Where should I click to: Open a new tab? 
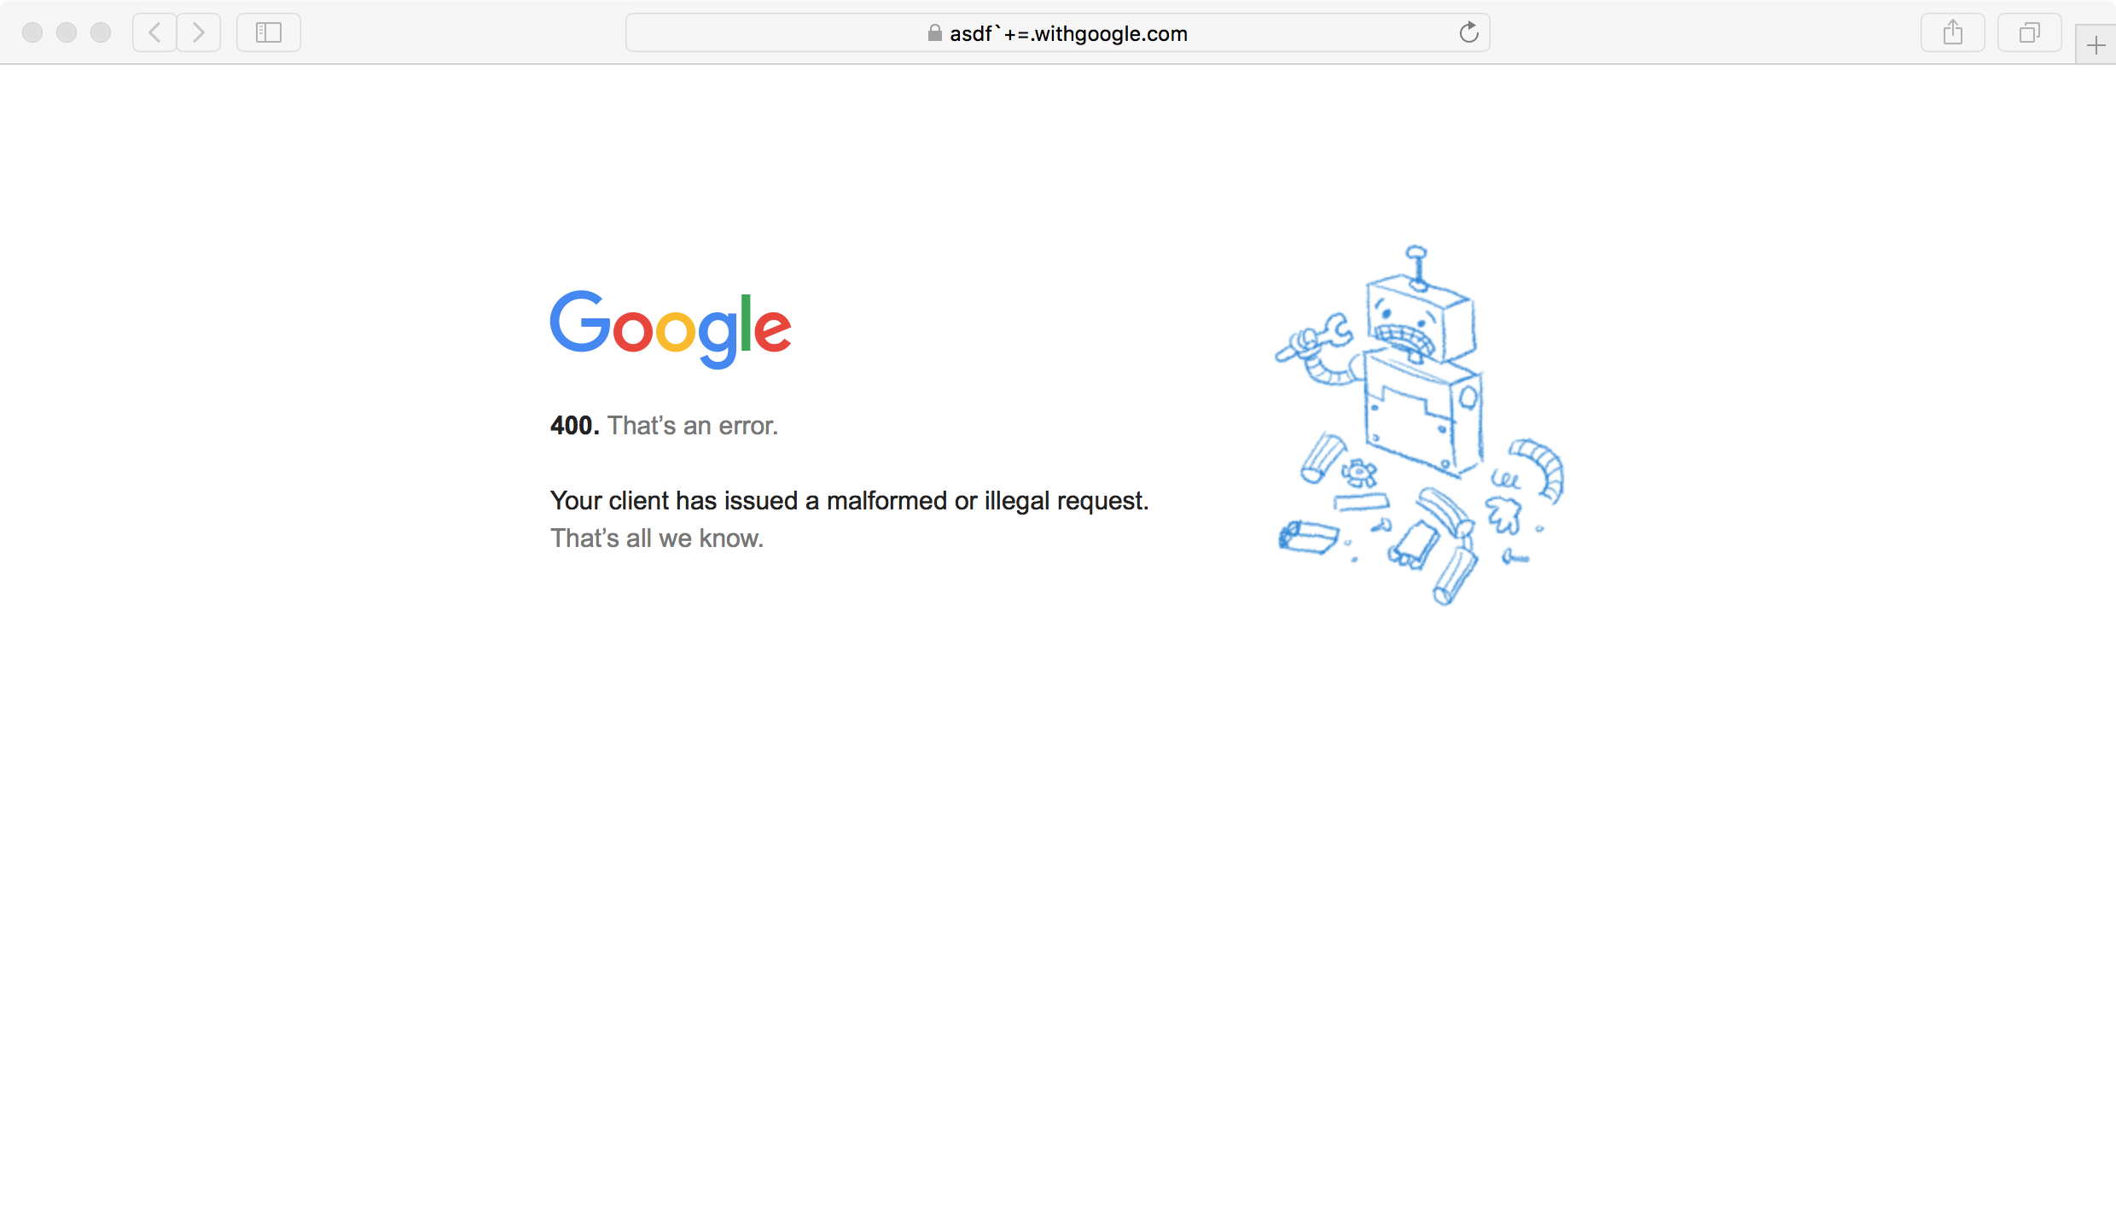tap(2096, 45)
